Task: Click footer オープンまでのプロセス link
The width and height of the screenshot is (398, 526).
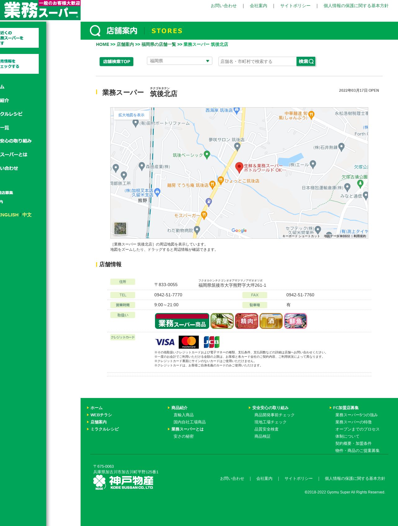Action: [357, 429]
